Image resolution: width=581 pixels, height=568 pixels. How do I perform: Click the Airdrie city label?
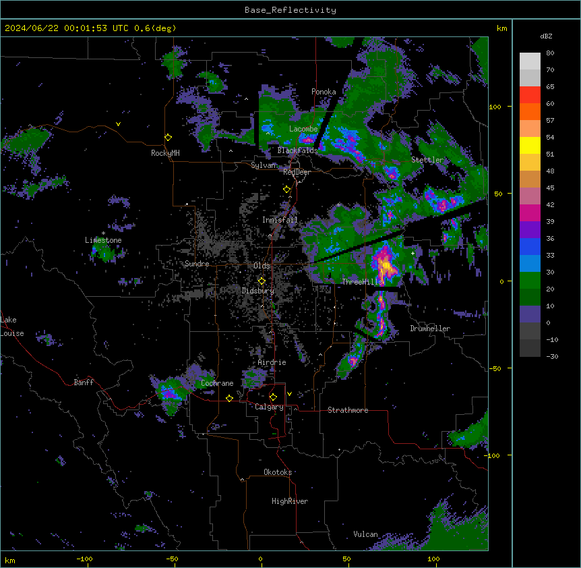pyautogui.click(x=272, y=362)
